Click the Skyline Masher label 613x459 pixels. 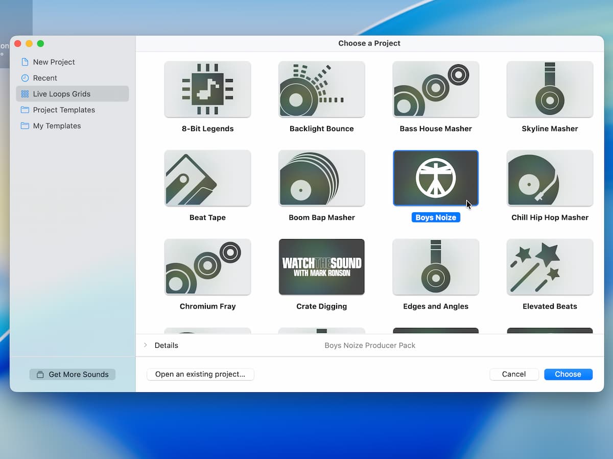[x=550, y=129]
